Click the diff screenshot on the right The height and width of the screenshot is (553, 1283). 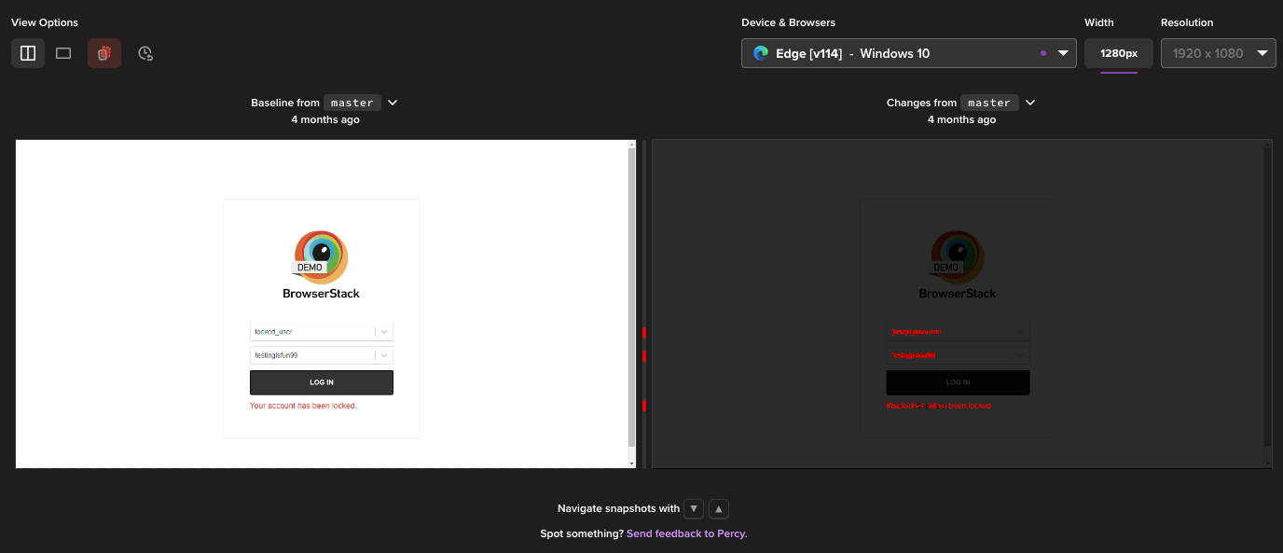click(x=958, y=303)
